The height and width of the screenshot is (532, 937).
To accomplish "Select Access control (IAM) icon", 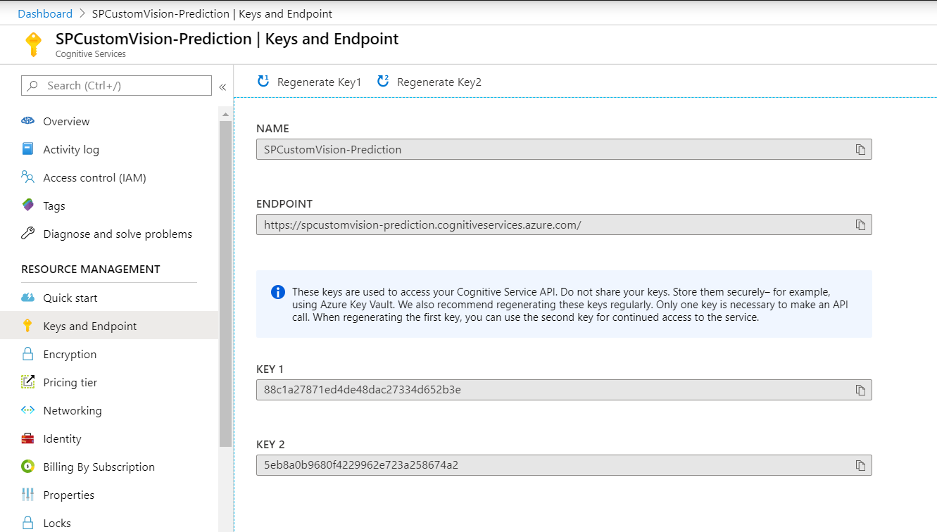I will click(x=28, y=177).
